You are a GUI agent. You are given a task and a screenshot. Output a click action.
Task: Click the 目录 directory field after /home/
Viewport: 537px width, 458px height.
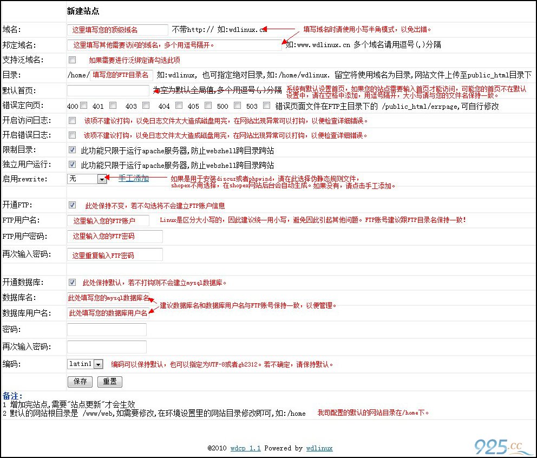121,75
